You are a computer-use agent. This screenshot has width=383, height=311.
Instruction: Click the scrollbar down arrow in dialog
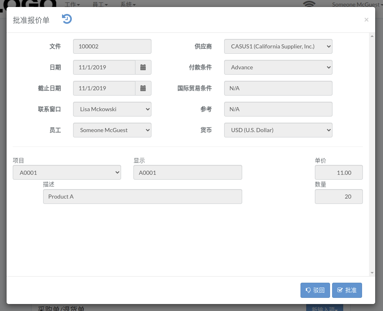click(x=372, y=273)
